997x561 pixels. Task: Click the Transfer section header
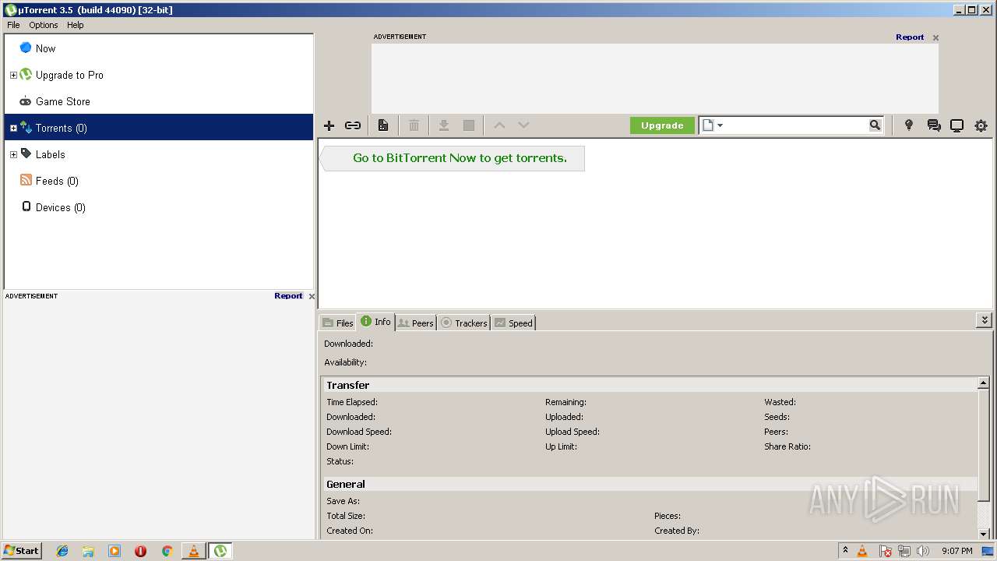point(650,385)
